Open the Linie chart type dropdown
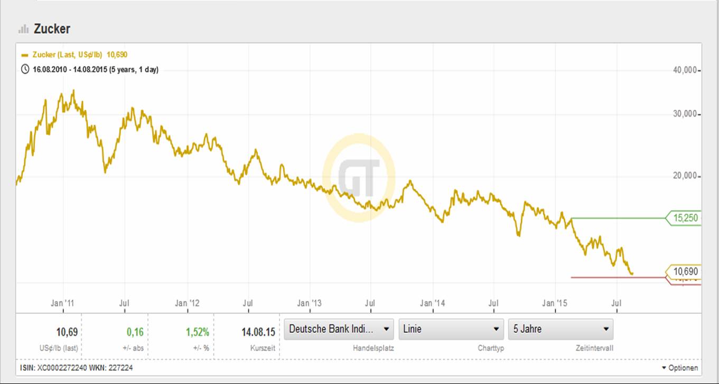 (451, 329)
